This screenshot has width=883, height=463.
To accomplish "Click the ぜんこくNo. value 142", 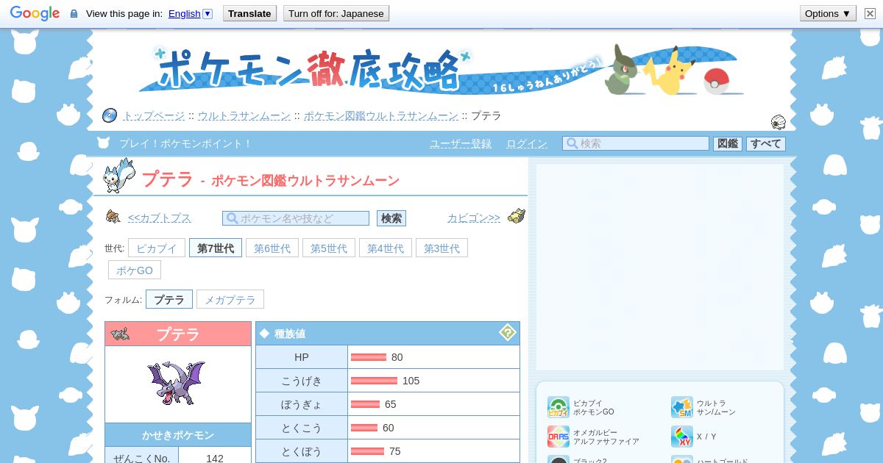I will pyautogui.click(x=215, y=458).
